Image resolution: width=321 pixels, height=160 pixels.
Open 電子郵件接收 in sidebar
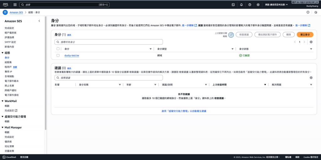coord(12,95)
